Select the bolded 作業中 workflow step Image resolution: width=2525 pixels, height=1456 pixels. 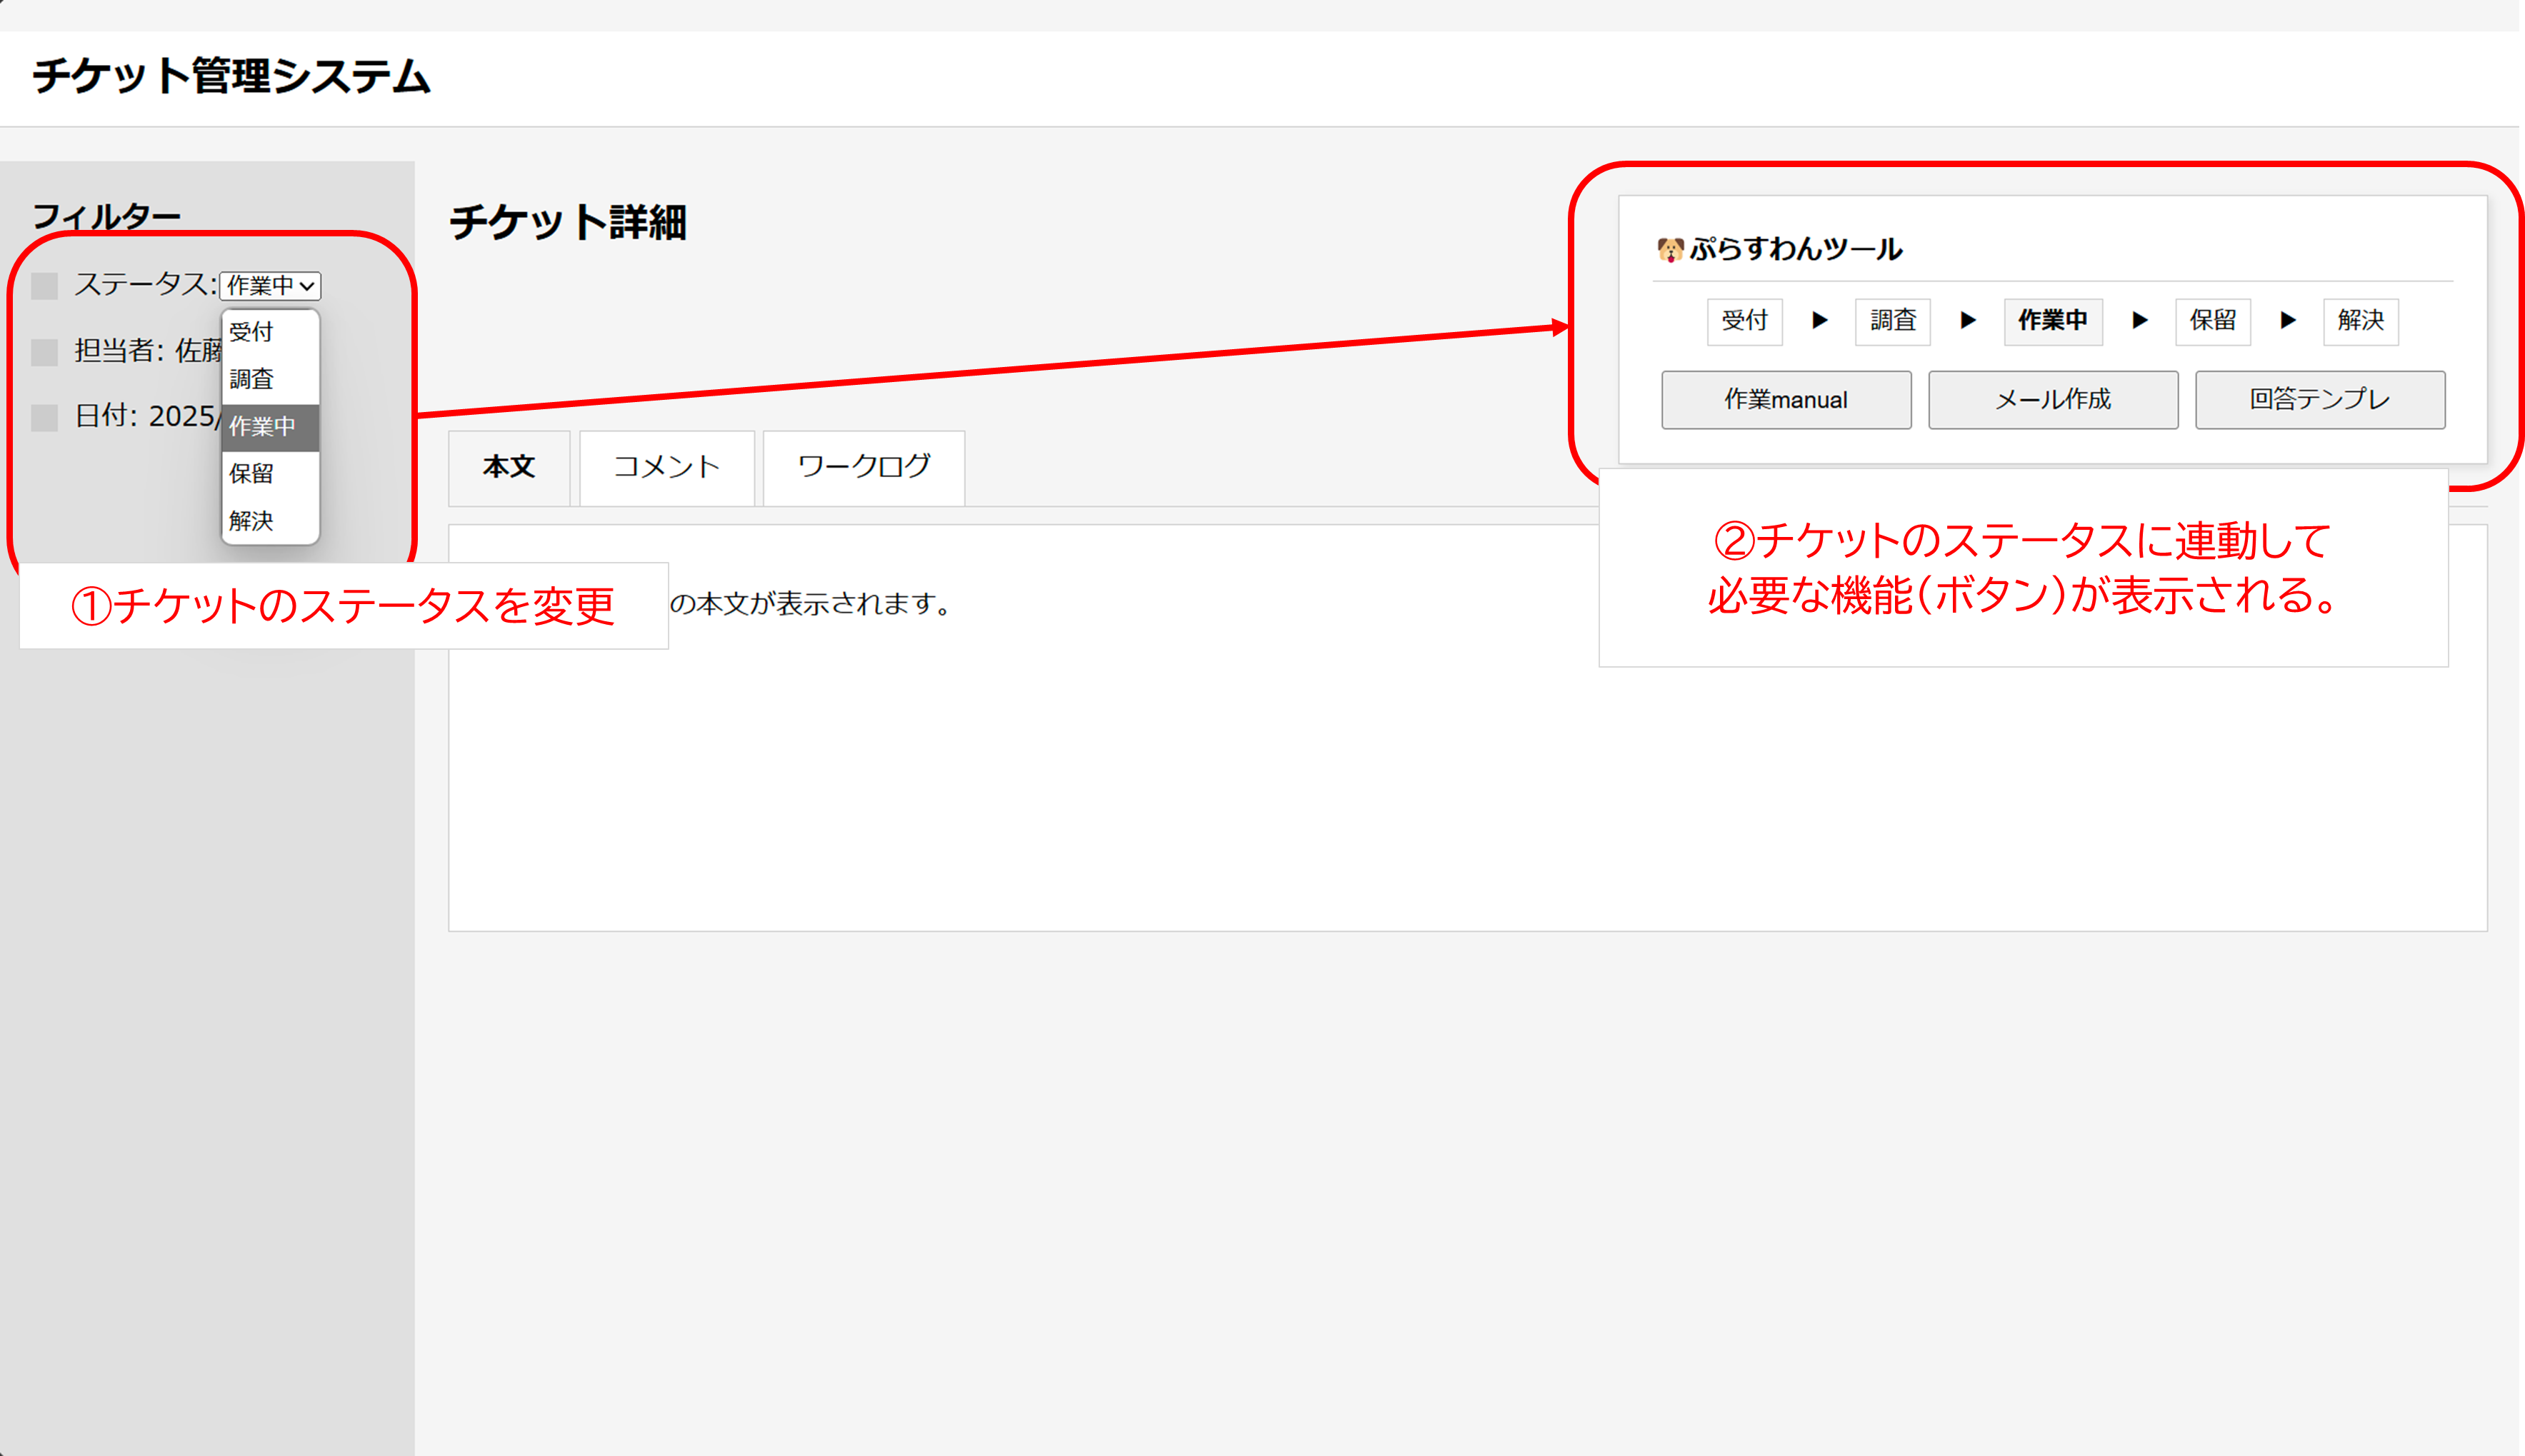[2053, 321]
